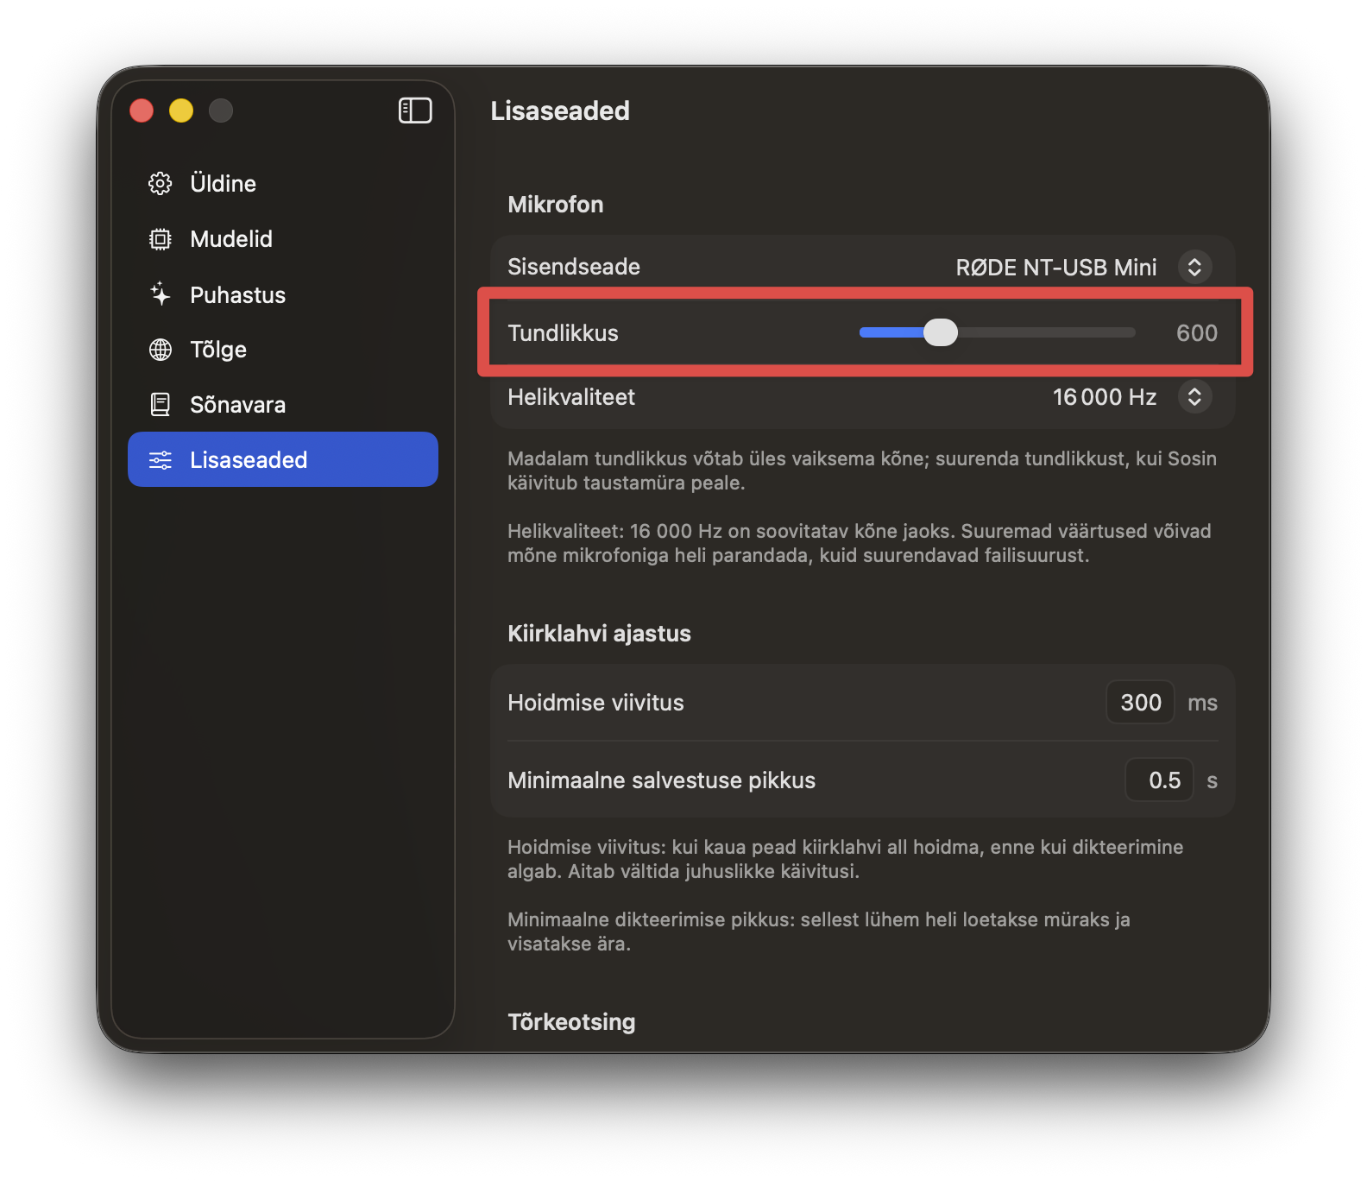The height and width of the screenshot is (1181, 1367).
Task: Open the Sisendseade device dropdown
Action: pos(1194,268)
